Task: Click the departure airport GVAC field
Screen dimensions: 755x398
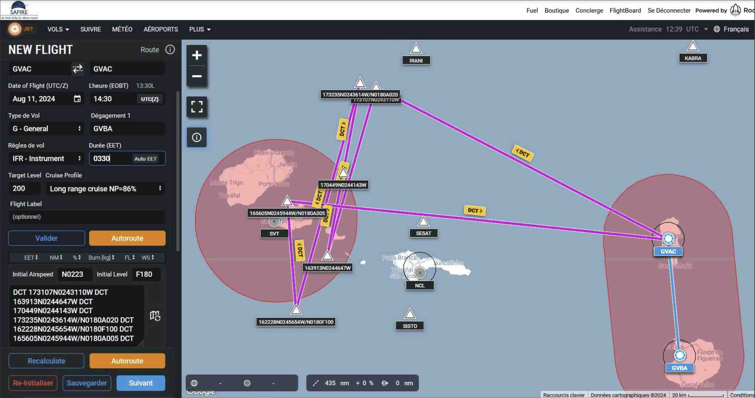Action: (x=40, y=69)
